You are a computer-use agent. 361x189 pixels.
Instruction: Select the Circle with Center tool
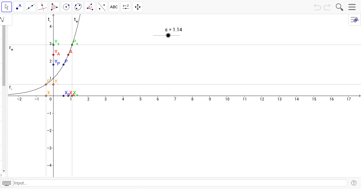click(x=66, y=7)
